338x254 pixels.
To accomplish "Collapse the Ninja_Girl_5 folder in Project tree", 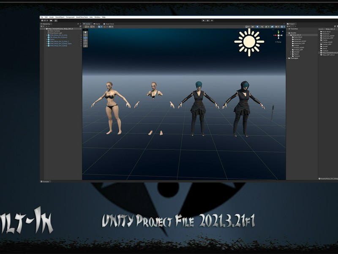I will (289, 35).
